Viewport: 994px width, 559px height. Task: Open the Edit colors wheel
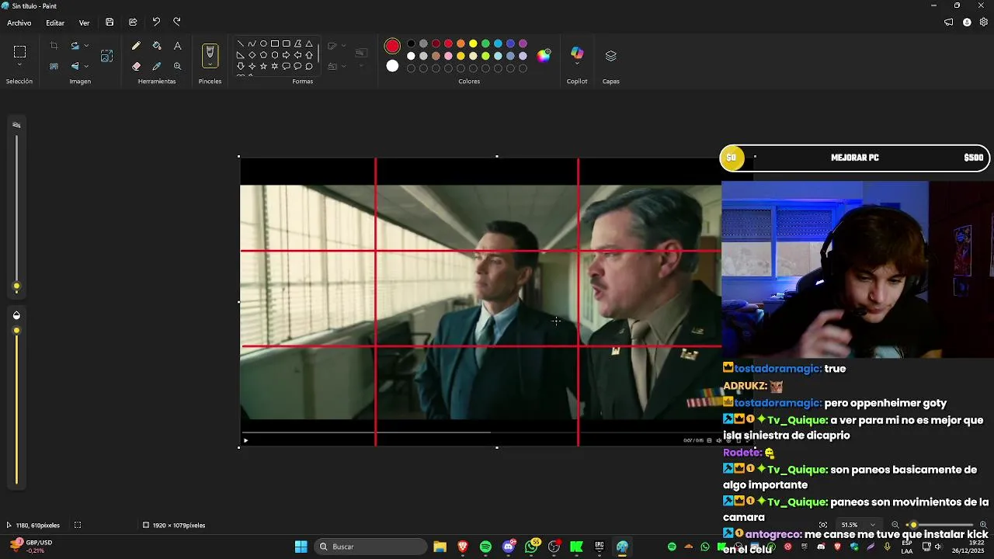[544, 55]
